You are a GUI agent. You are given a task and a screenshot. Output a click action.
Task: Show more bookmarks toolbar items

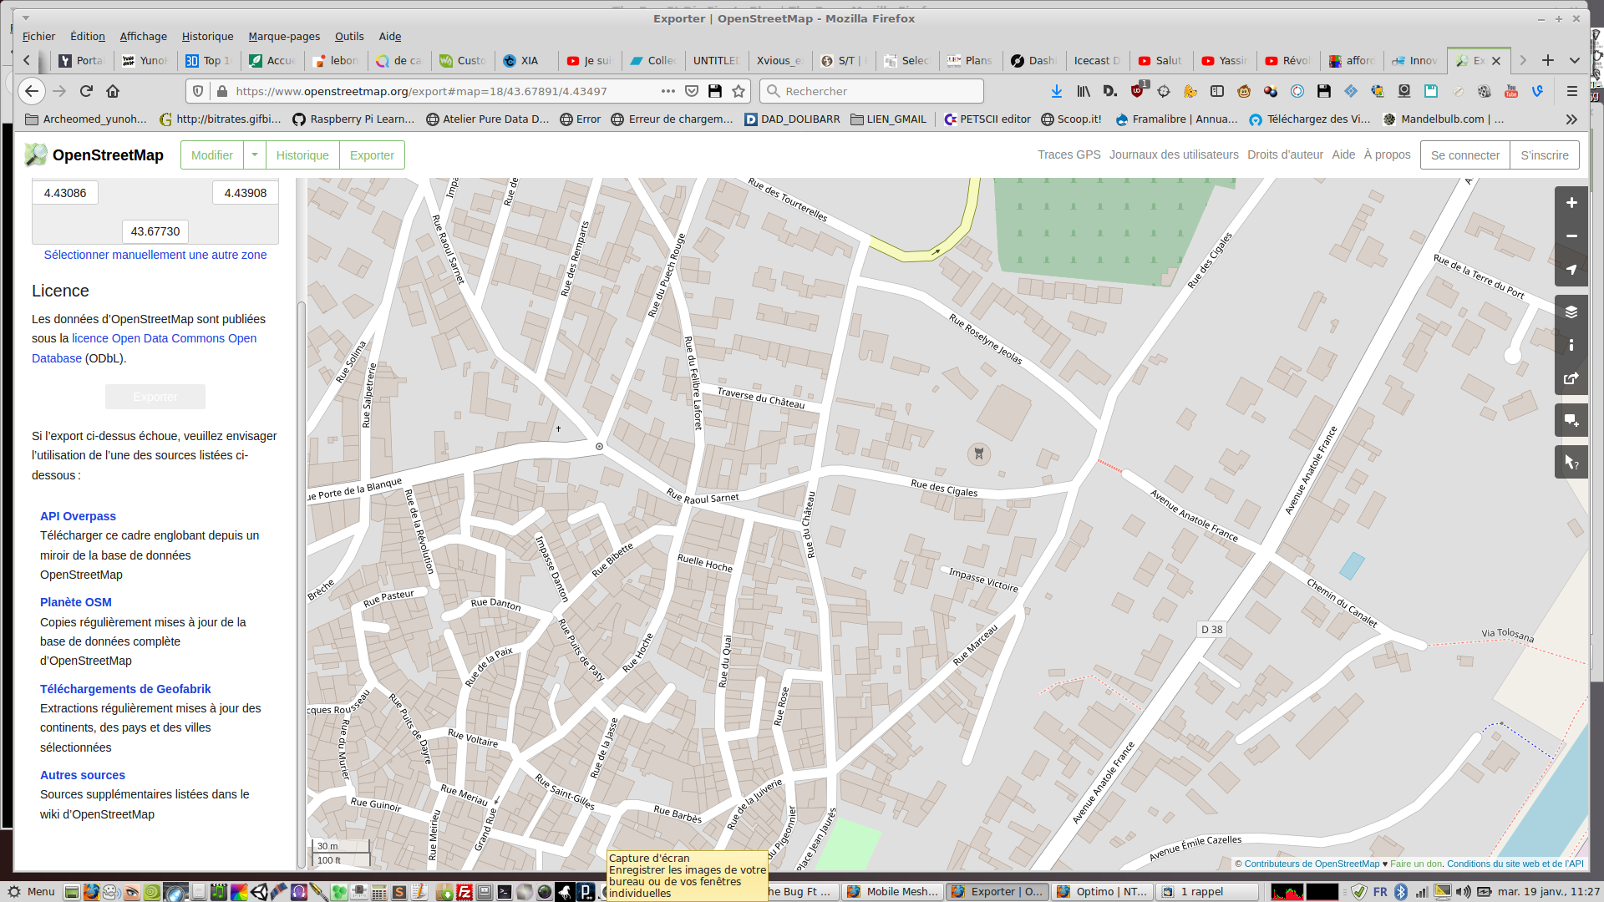tap(1571, 119)
